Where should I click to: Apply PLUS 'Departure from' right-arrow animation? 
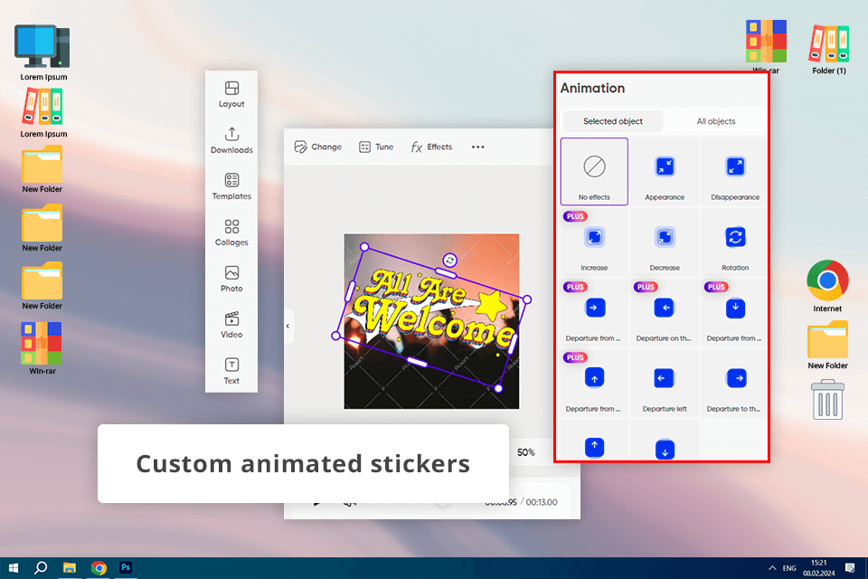tap(594, 312)
